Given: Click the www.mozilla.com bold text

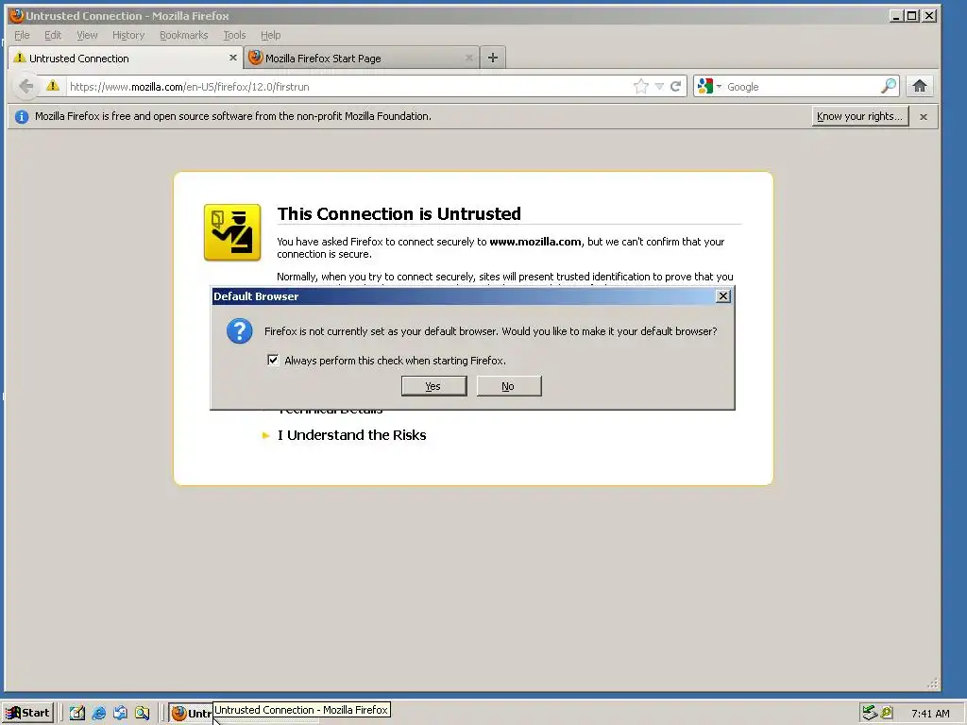Looking at the screenshot, I should pos(535,242).
